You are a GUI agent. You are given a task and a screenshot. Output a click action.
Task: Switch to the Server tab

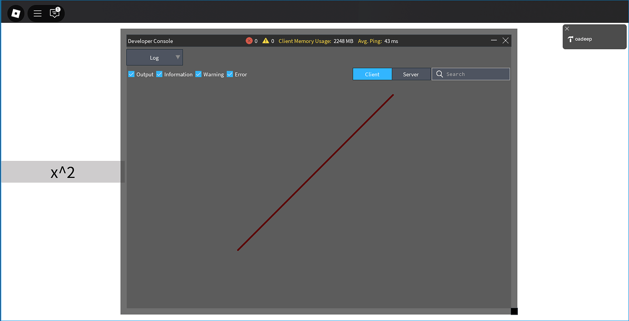[x=410, y=74]
